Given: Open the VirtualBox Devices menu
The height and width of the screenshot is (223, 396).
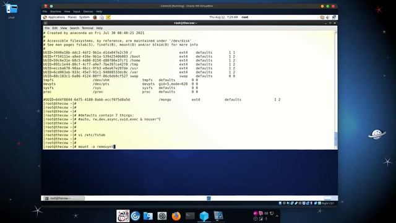Looking at the screenshot, I should click(88, 11).
